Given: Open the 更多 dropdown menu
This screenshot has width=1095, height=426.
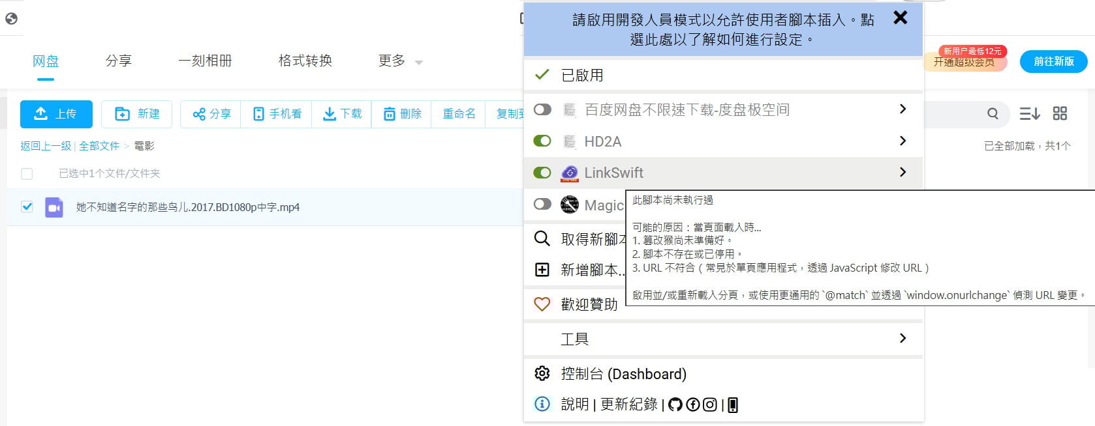Looking at the screenshot, I should coord(400,61).
